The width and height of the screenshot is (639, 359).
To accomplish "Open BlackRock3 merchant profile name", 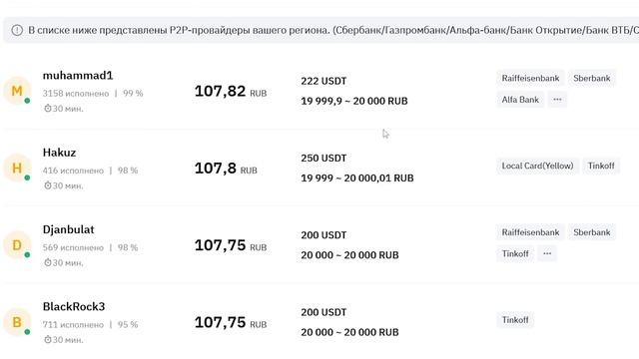I will pos(74,306).
